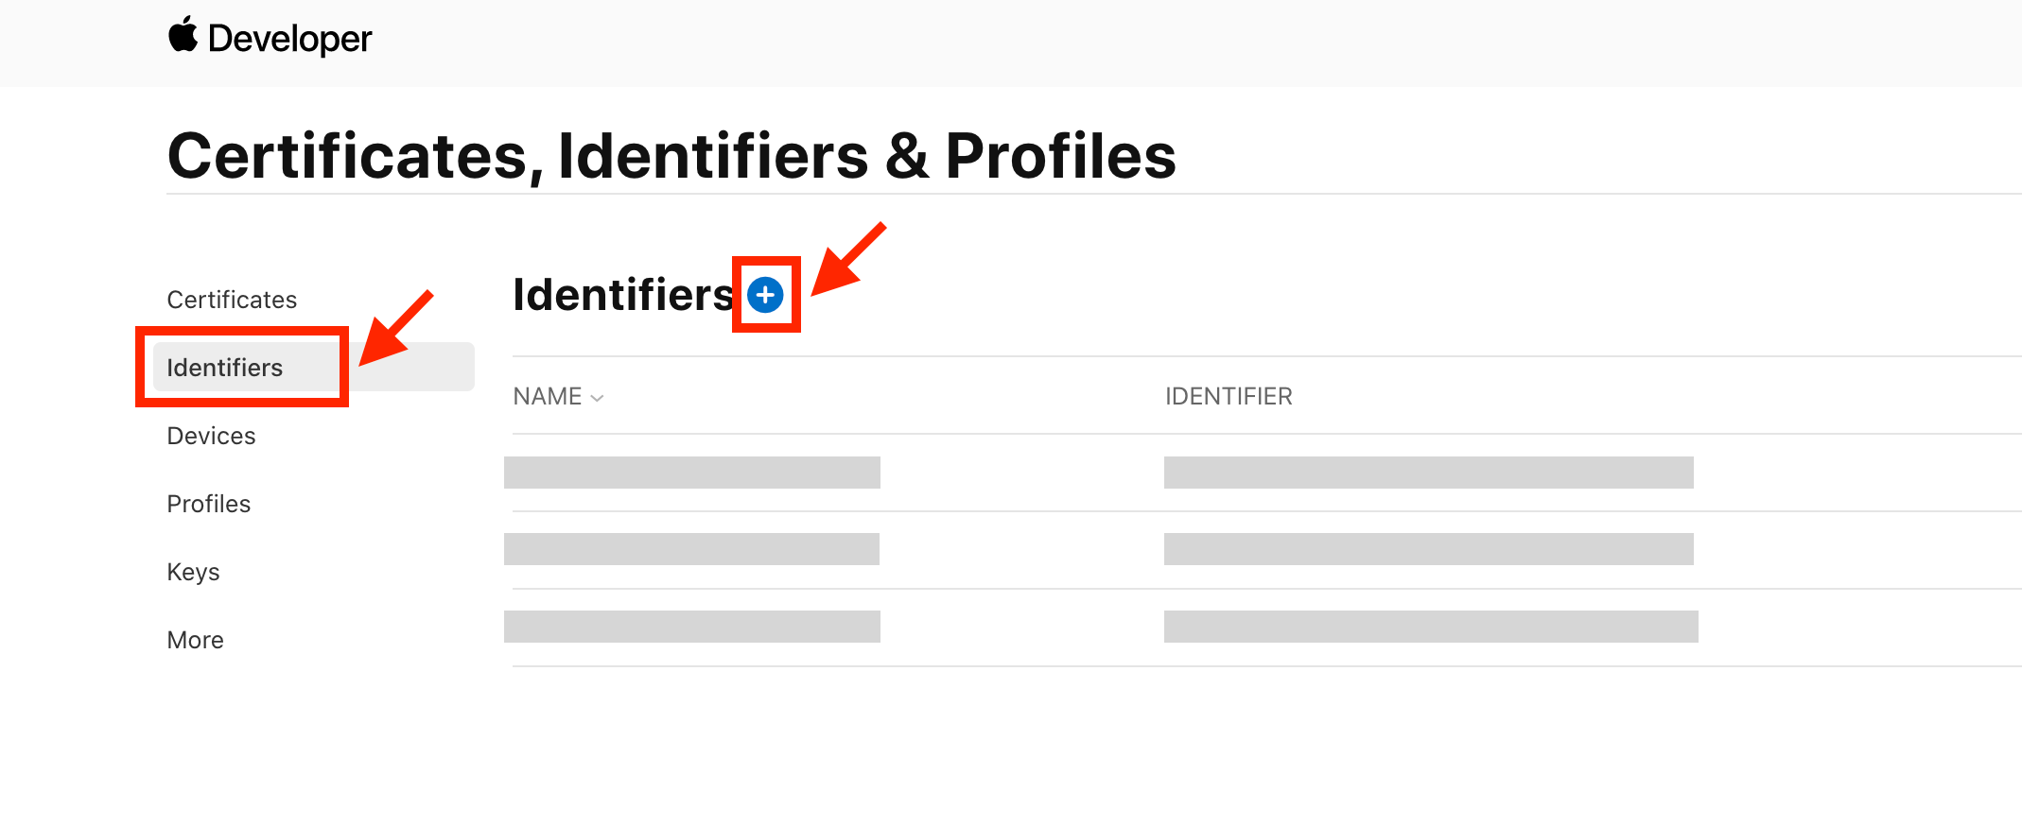Open the Profiles sidebar section
Screen dimensions: 2022x826
coord(209,504)
